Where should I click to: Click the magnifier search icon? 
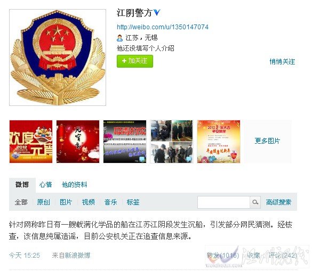255,202
